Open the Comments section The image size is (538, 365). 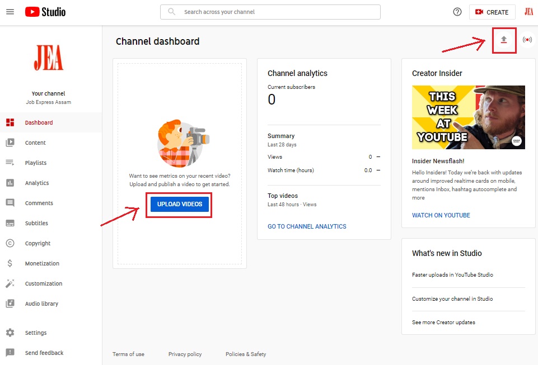tap(51, 203)
